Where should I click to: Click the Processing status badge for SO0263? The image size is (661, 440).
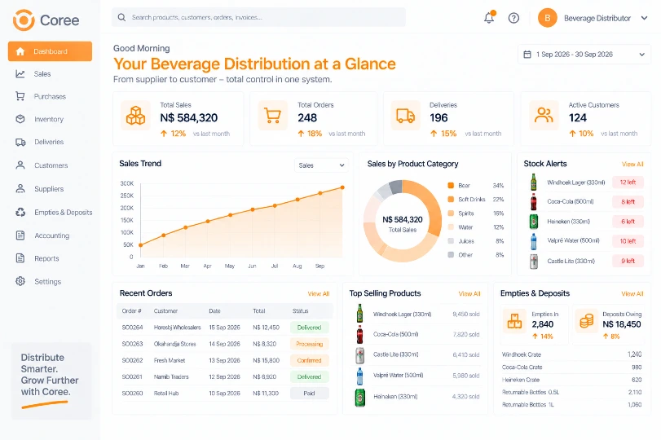click(310, 344)
